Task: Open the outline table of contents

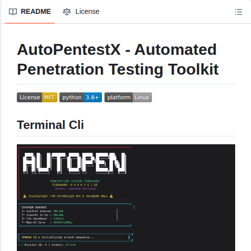Action: click(239, 12)
